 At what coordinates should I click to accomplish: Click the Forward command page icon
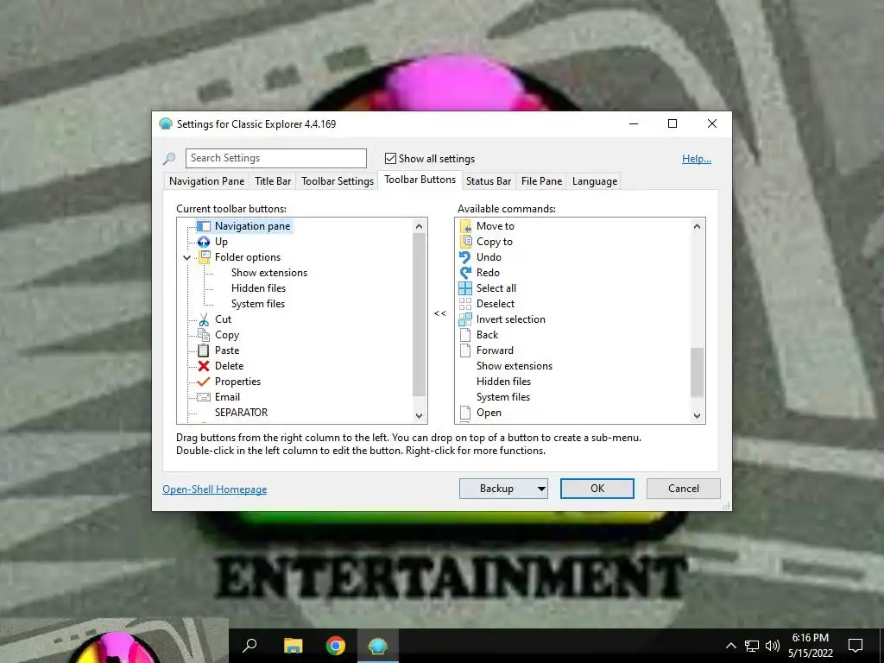(x=465, y=350)
